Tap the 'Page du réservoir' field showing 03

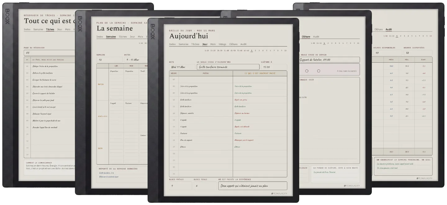click(50, 53)
